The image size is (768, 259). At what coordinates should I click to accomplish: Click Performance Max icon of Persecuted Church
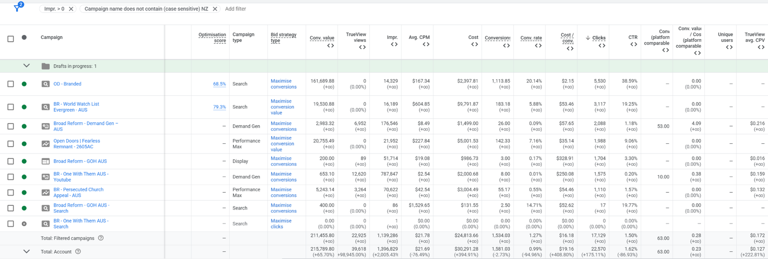[46, 192]
